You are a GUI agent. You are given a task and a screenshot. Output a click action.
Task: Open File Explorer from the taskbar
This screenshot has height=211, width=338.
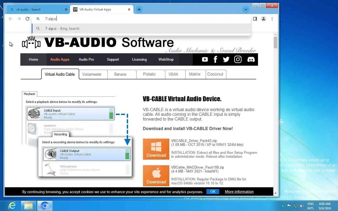click(29, 206)
